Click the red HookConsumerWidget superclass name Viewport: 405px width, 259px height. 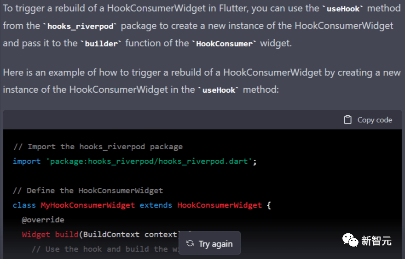[220, 205]
